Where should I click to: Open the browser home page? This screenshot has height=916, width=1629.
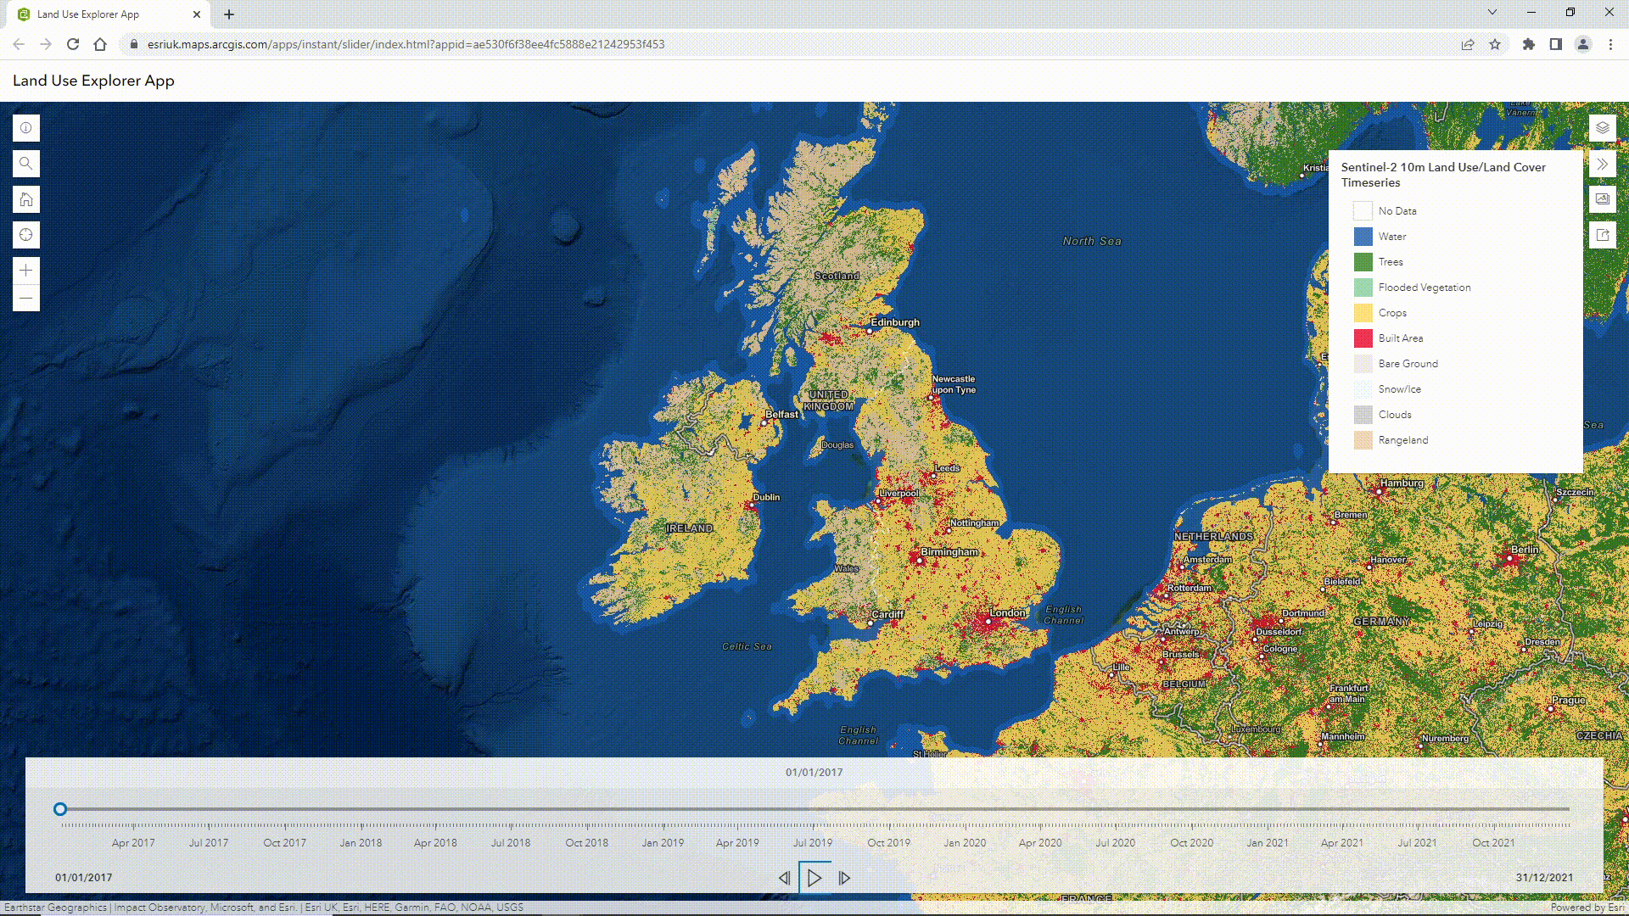click(x=100, y=44)
